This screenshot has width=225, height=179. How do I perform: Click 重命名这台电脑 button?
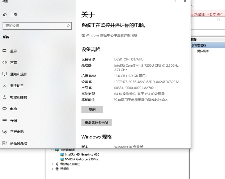[x=96, y=123]
